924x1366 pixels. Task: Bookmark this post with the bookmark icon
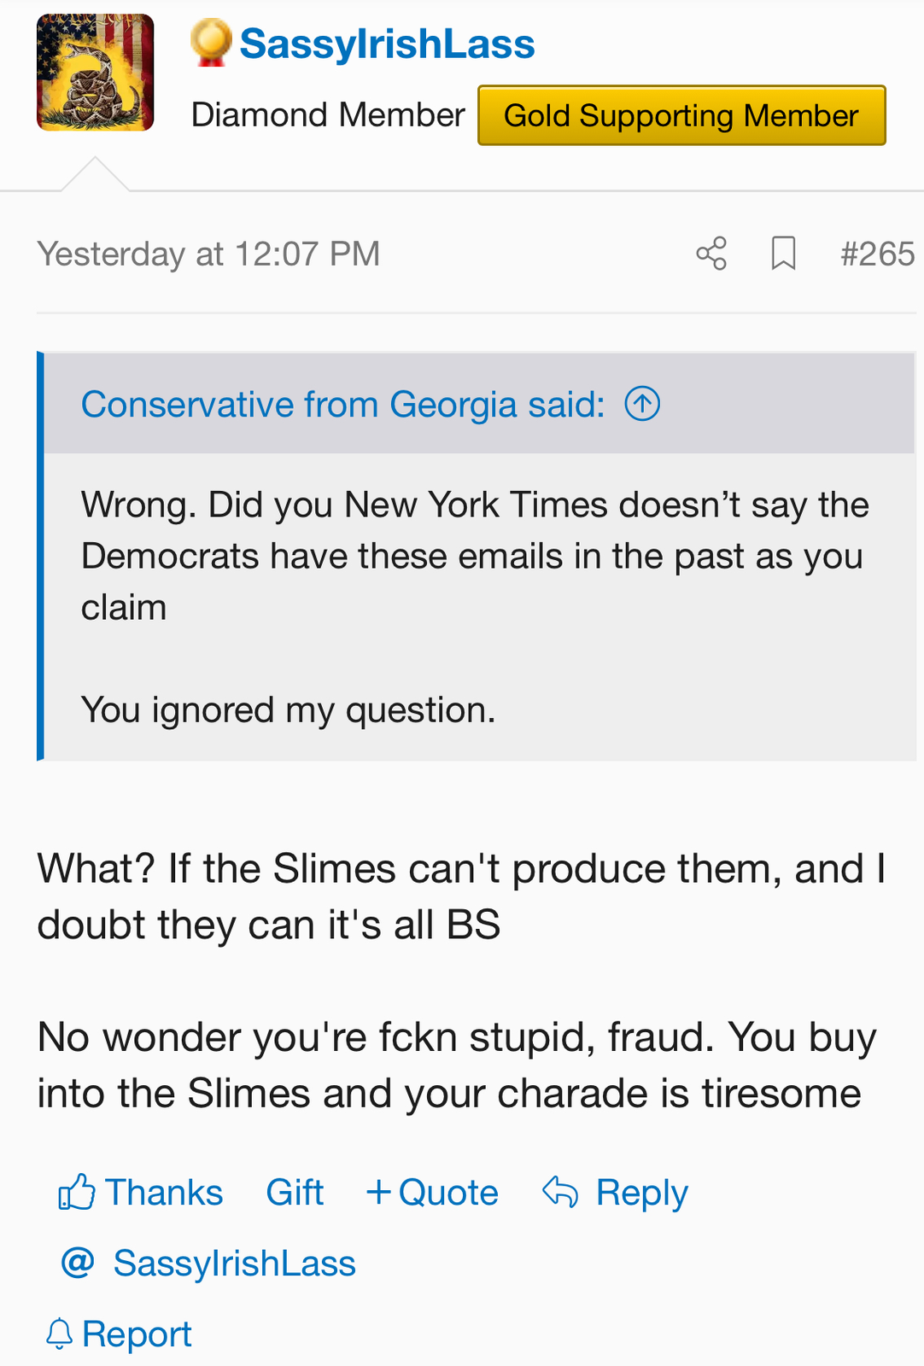point(783,254)
